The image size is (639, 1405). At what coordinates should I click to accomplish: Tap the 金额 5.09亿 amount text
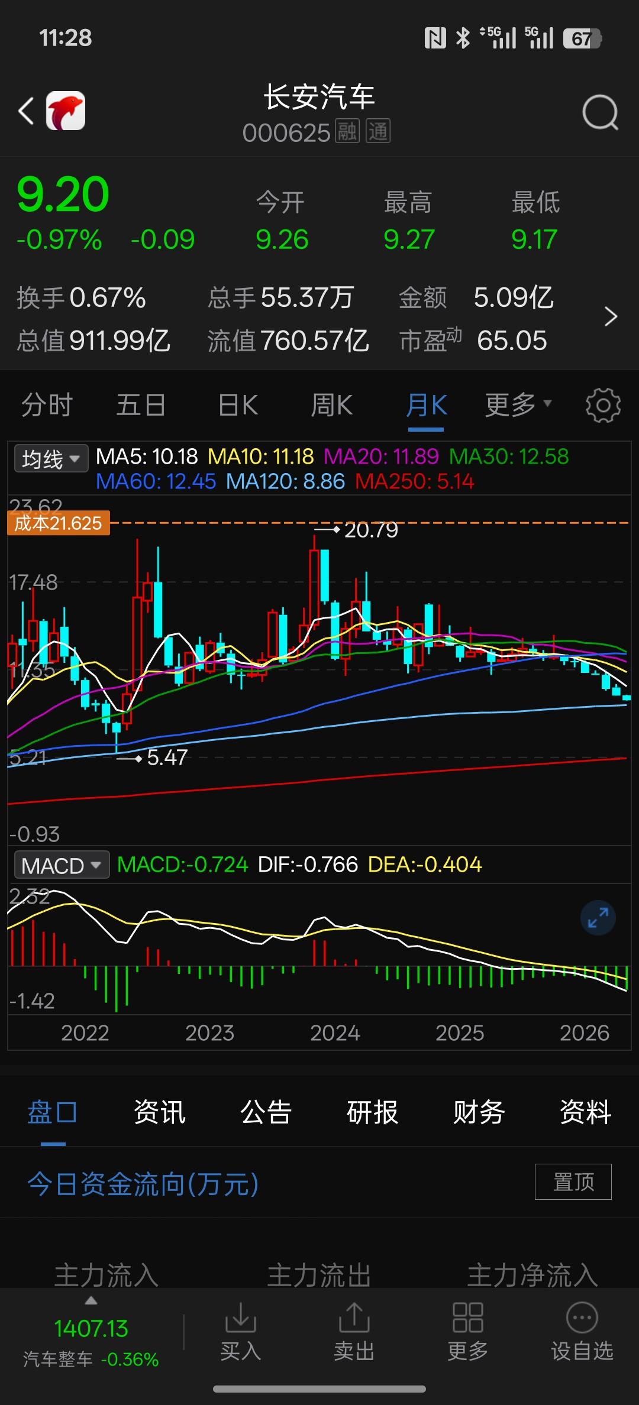point(476,297)
